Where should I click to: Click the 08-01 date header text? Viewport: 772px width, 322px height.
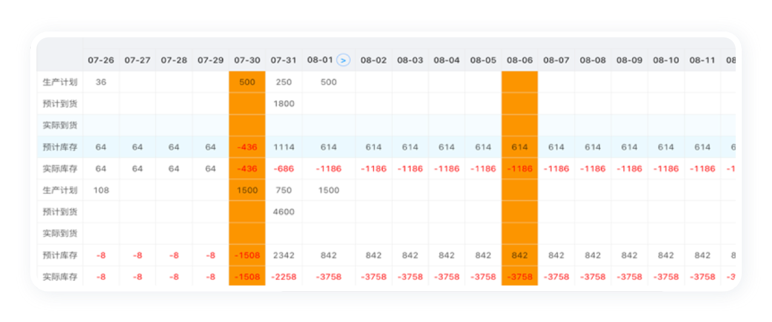click(x=320, y=60)
